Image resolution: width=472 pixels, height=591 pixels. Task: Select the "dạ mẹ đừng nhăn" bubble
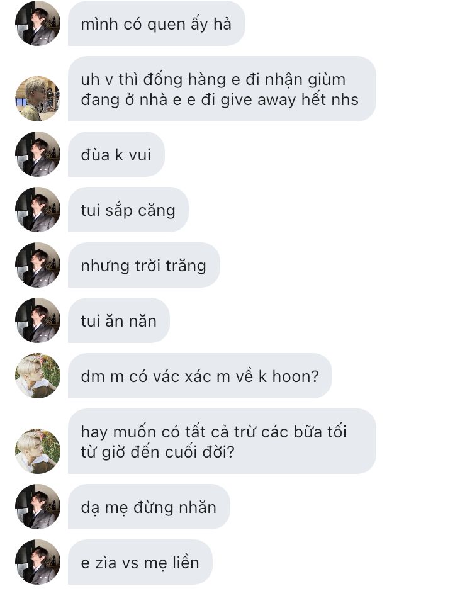[149, 507]
